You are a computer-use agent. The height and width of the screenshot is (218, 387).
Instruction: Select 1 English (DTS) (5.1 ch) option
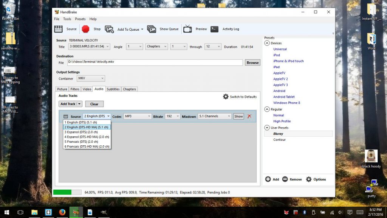click(x=87, y=122)
